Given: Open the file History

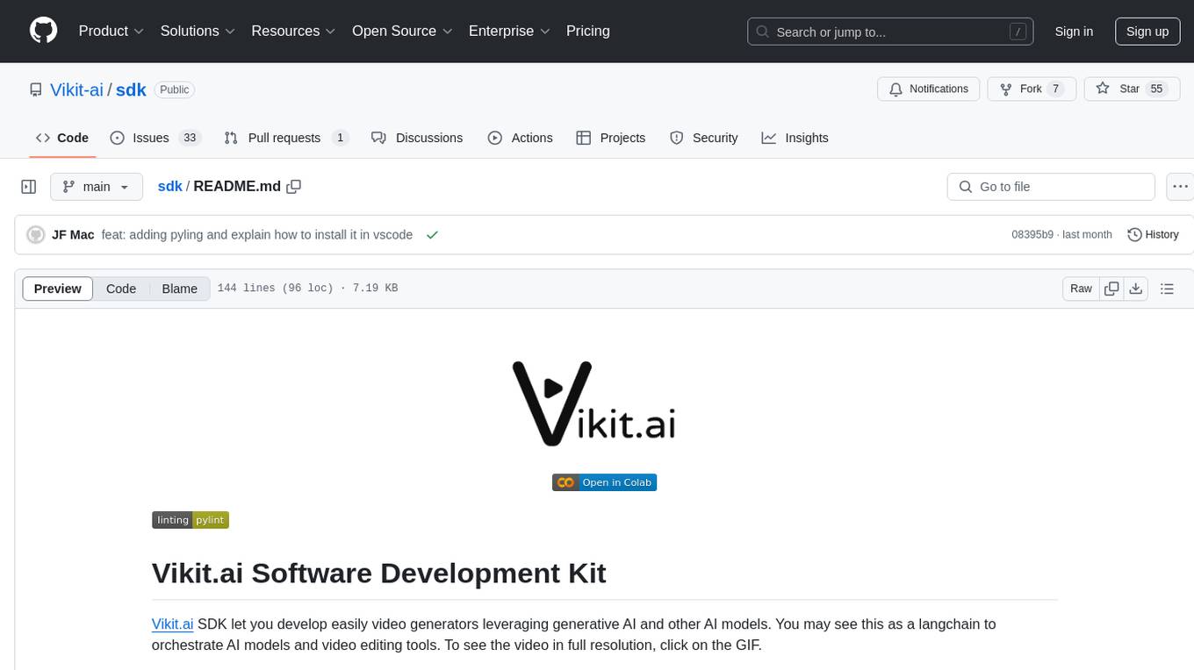Looking at the screenshot, I should pyautogui.click(x=1153, y=235).
